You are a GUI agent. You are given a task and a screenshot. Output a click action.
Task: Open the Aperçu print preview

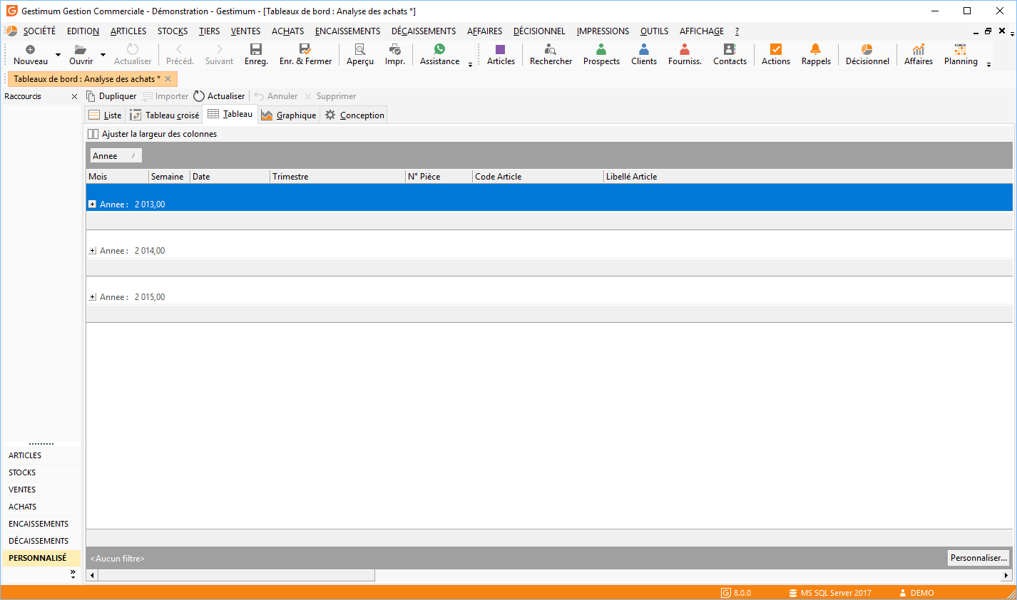coord(360,54)
